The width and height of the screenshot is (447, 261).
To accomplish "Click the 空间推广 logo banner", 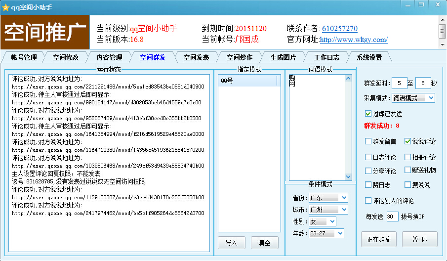I will pos(45,32).
